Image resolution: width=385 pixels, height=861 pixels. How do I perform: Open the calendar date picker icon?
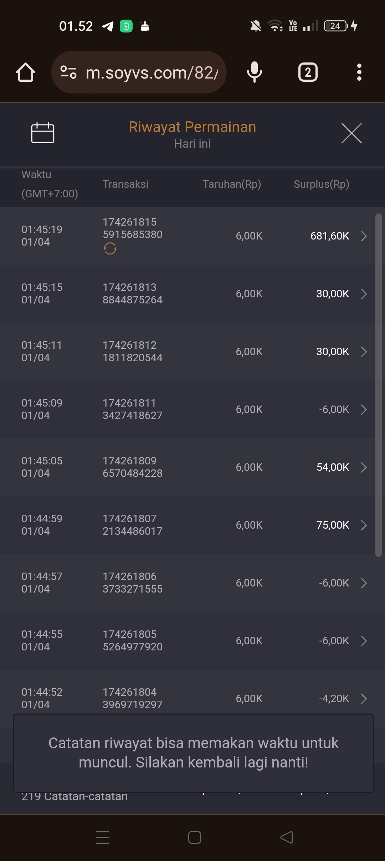pos(43,133)
